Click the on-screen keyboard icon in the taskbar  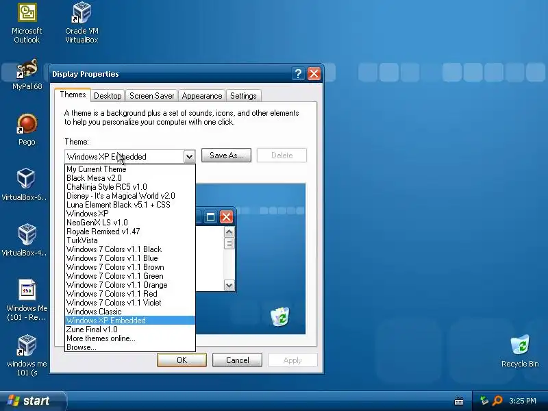click(x=459, y=401)
